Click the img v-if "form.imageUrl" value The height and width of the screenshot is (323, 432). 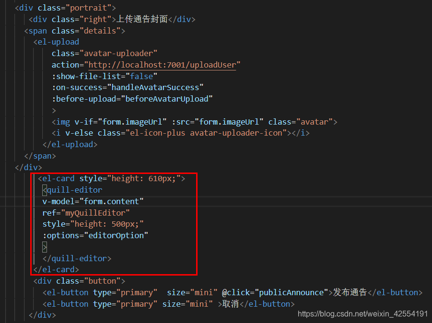(132, 122)
